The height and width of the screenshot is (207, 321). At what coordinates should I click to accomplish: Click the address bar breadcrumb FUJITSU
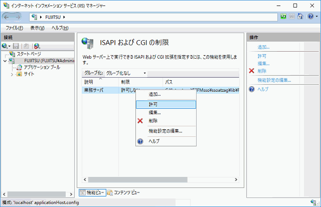click(53, 17)
